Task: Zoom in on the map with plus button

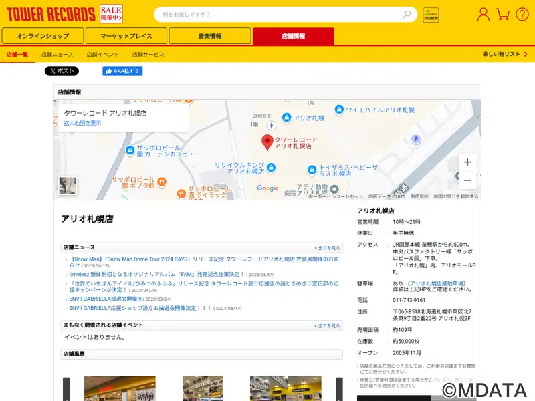Action: (x=467, y=162)
